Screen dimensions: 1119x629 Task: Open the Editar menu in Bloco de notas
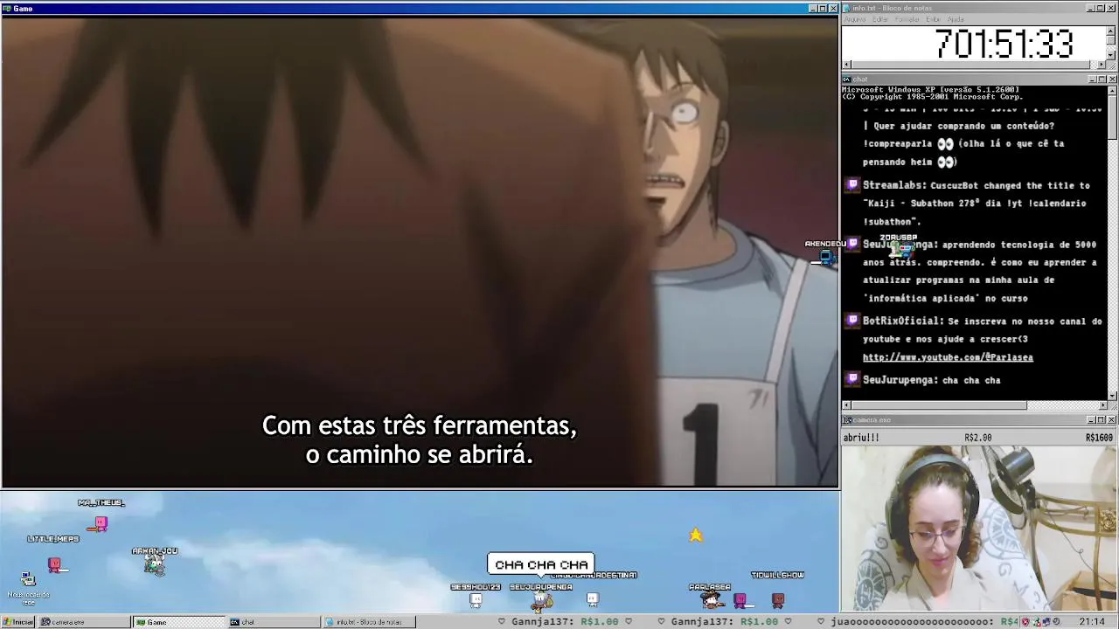point(880,19)
